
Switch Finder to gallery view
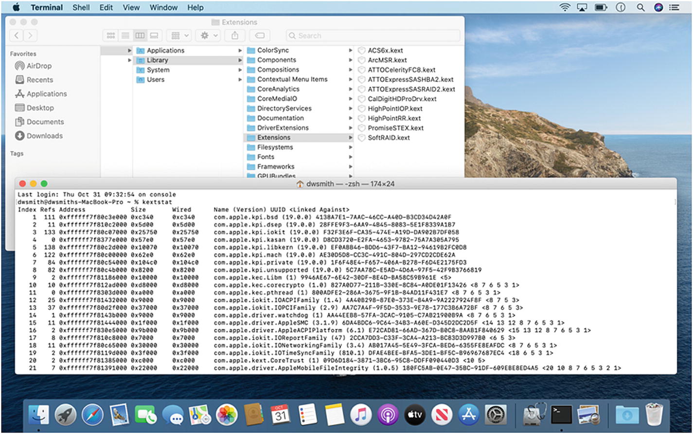[155, 36]
